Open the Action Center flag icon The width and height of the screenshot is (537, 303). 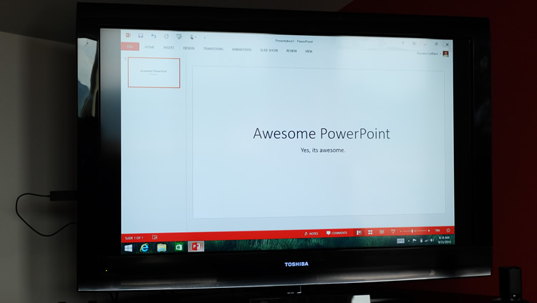pos(415,241)
